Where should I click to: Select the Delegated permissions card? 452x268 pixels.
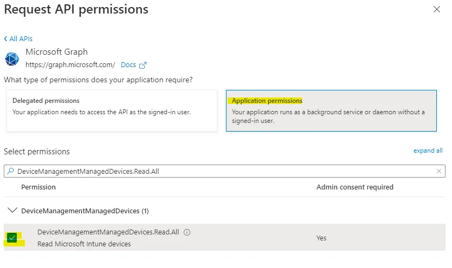point(112,111)
